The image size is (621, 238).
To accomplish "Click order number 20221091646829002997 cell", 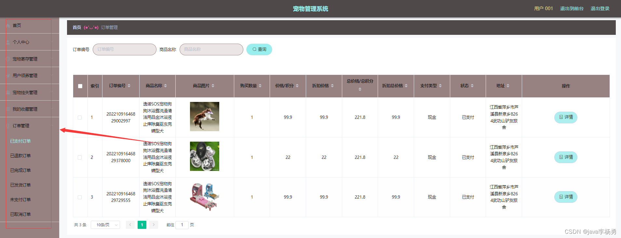I will click(121, 117).
